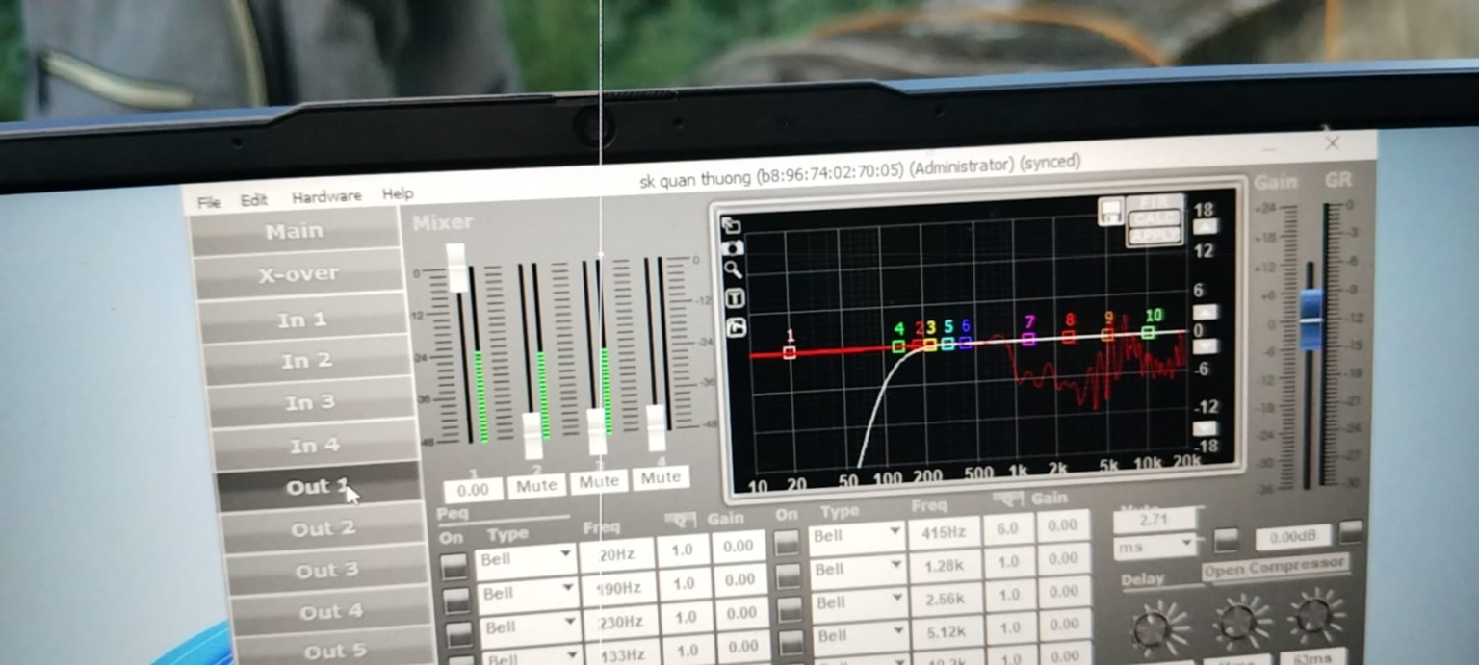Toggle On button for the 415Hz band
Viewport: 1479px width, 665px height.
click(x=787, y=543)
